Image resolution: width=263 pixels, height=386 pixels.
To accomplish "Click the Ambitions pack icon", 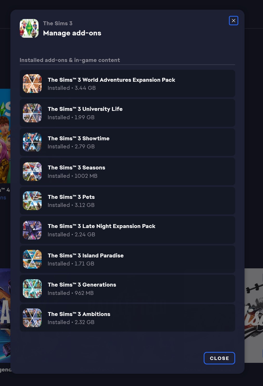I will tap(32, 318).
